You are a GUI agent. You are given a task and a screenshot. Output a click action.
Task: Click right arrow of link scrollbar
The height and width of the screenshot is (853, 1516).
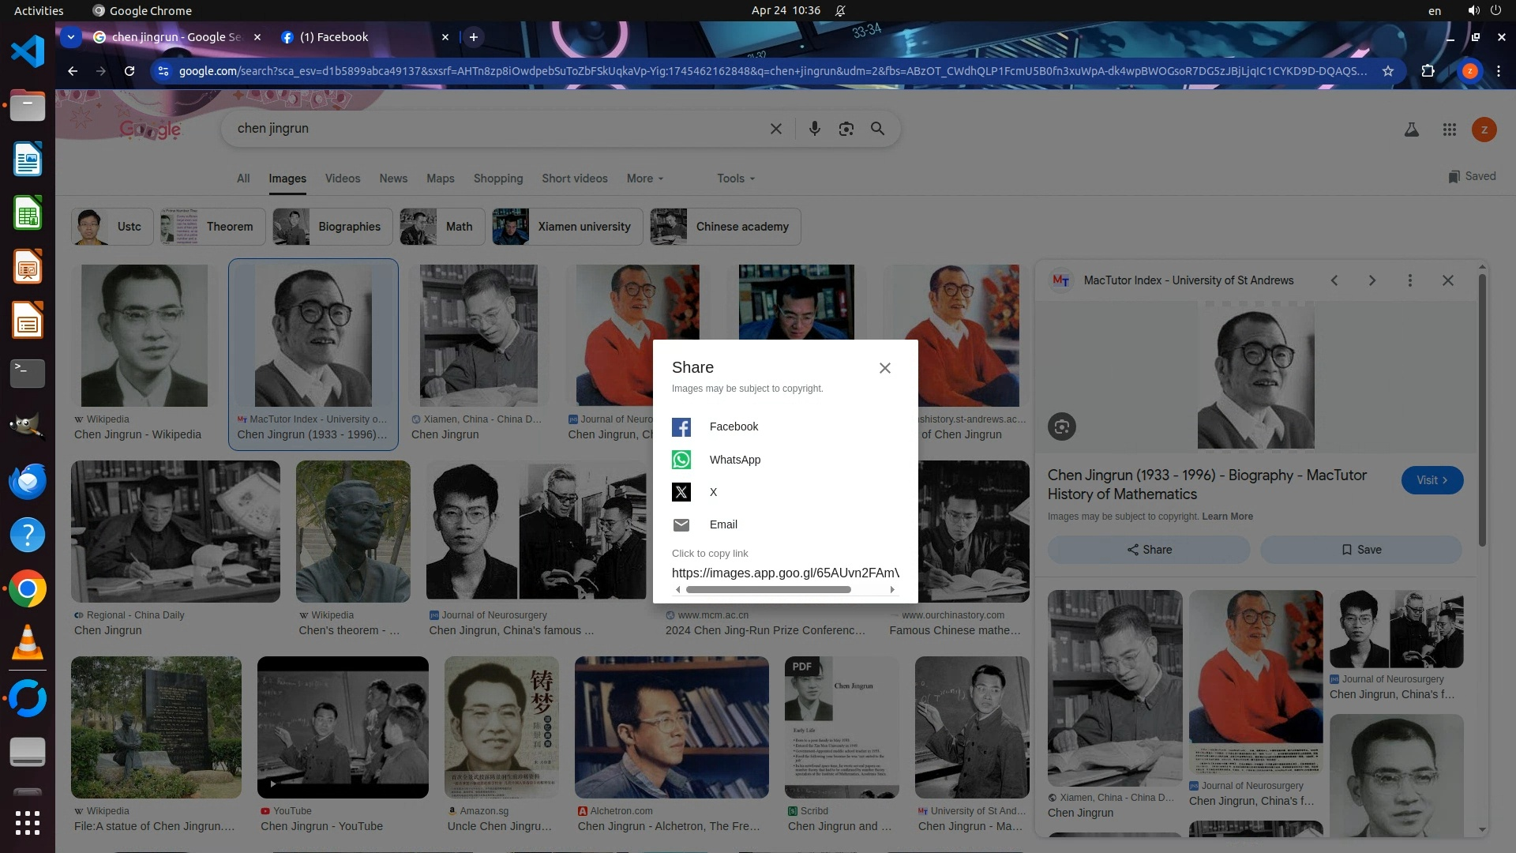tap(892, 590)
